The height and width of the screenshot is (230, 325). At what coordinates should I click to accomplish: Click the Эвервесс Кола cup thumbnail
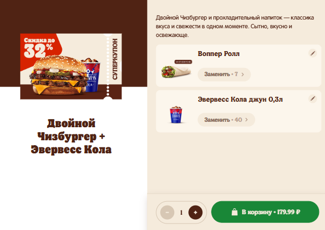(176, 115)
